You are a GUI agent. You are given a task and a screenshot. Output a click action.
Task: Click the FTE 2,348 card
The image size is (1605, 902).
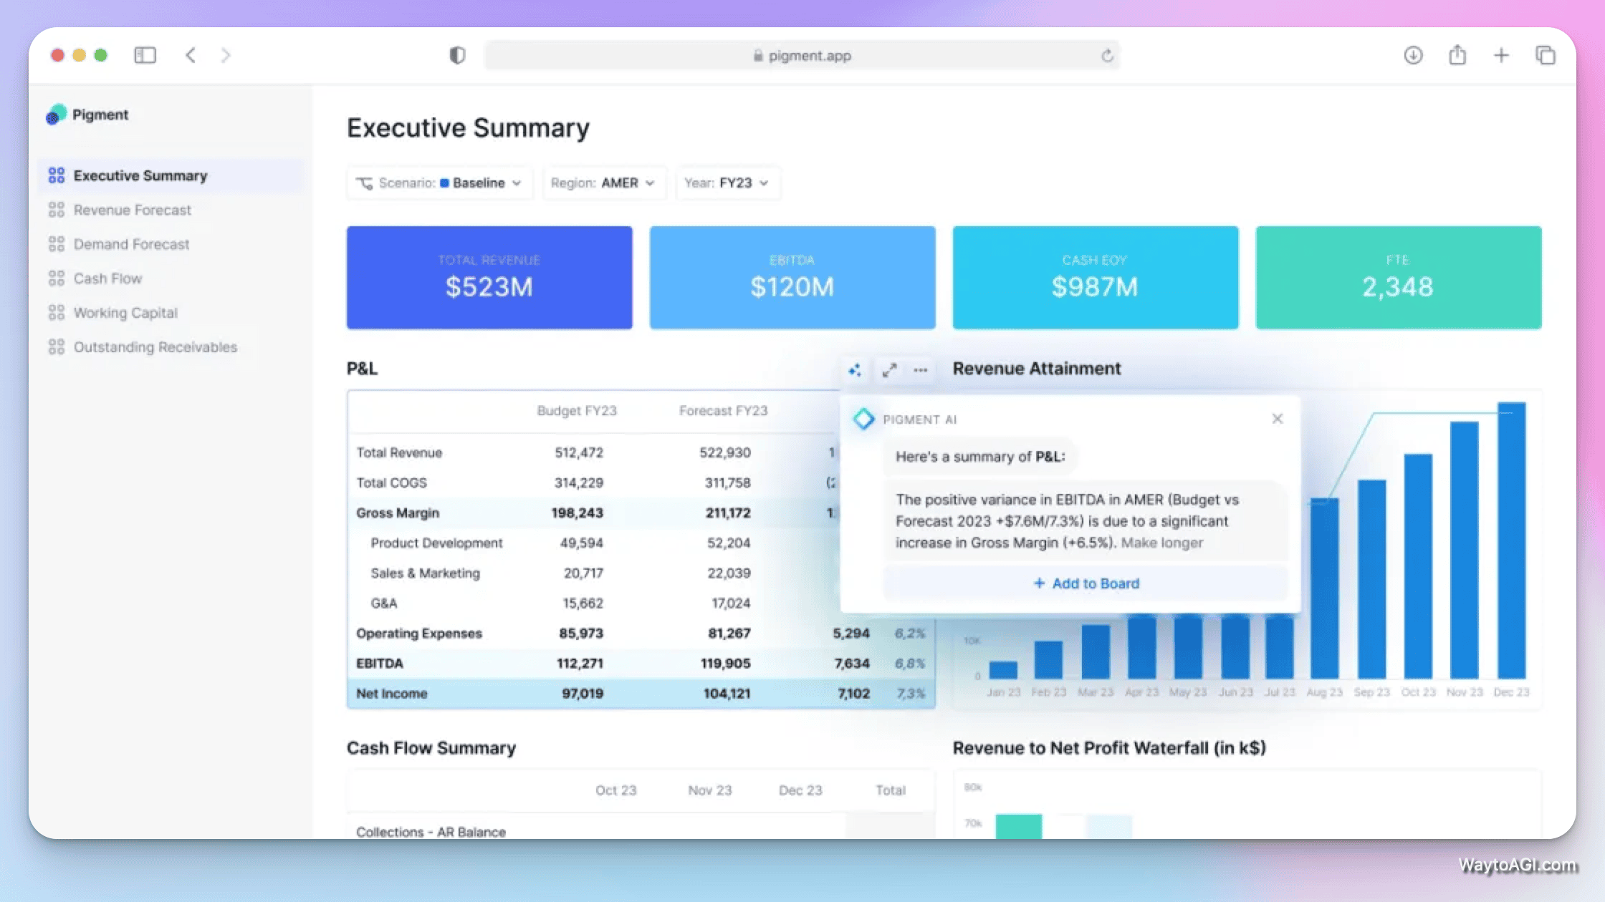pos(1399,278)
